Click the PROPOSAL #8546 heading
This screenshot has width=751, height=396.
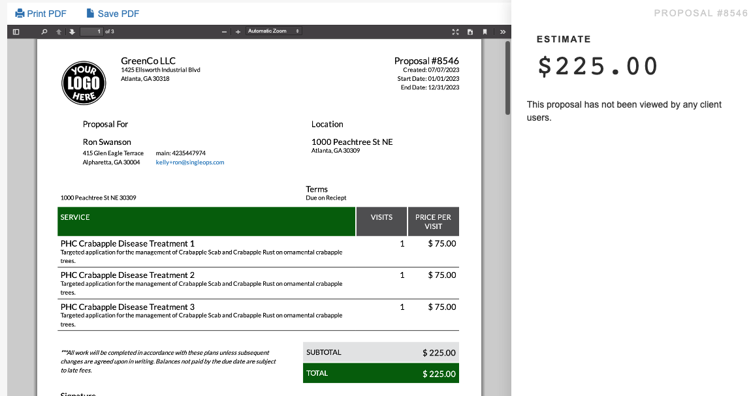701,12
